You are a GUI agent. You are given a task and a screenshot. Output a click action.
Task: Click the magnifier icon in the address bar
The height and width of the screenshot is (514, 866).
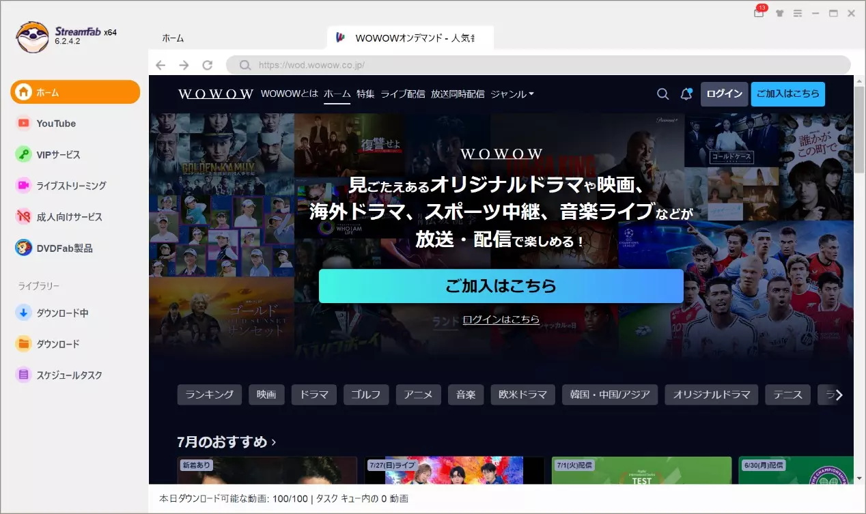tap(245, 66)
